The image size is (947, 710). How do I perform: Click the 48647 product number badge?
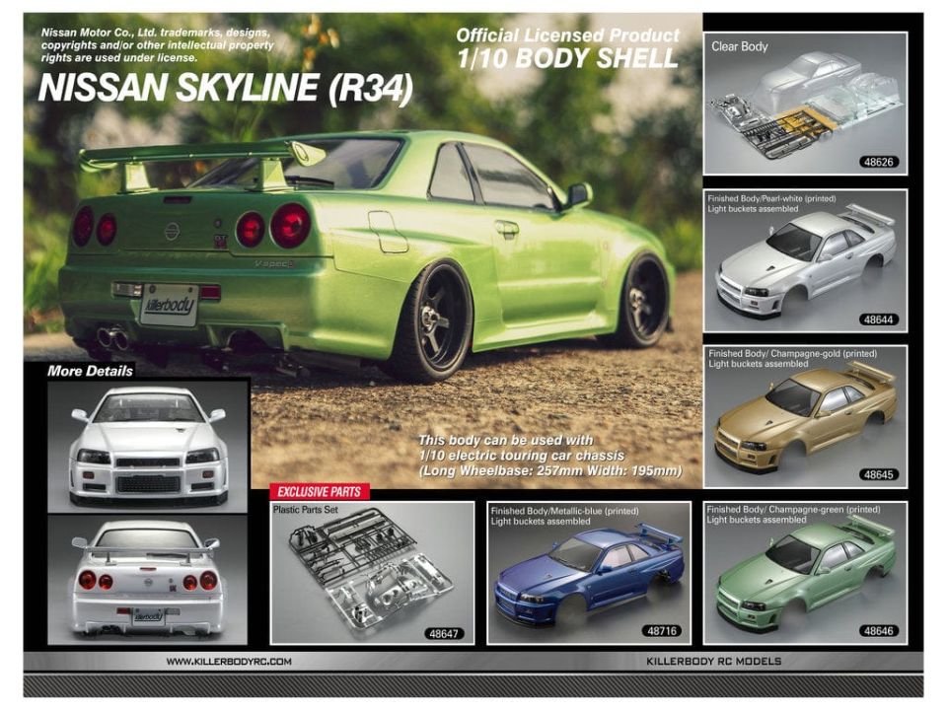(445, 633)
